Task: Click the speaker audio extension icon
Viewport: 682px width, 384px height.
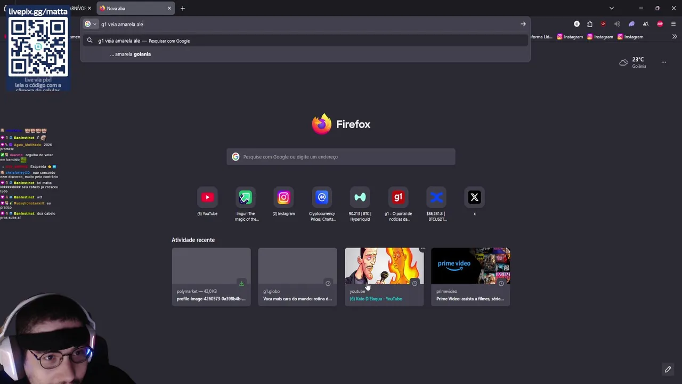Action: tap(617, 24)
